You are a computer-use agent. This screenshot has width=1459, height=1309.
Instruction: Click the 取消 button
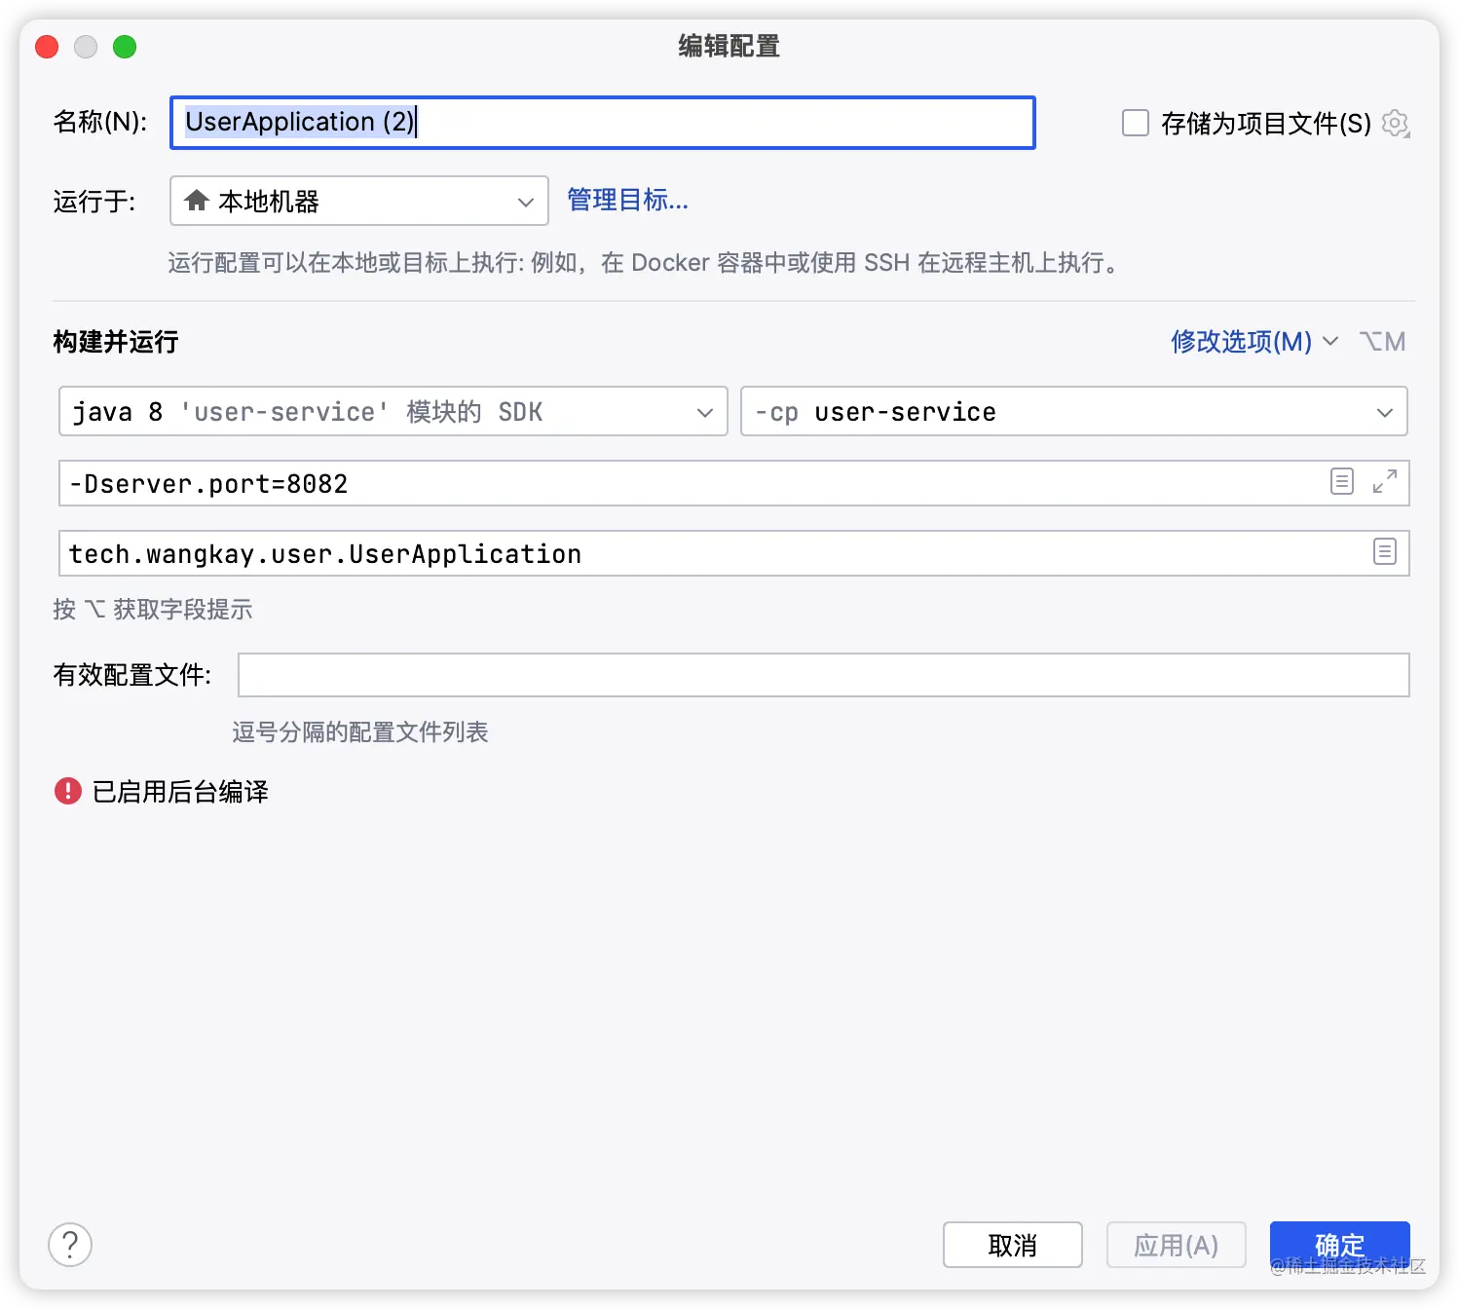pos(1013,1245)
